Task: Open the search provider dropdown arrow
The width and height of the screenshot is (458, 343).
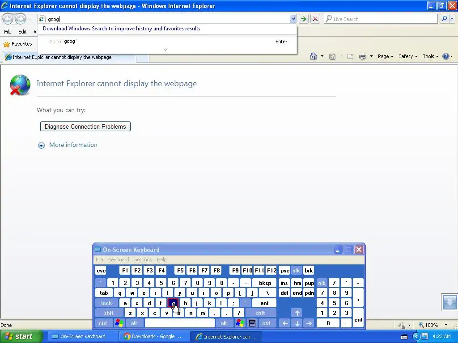Action: coord(452,19)
